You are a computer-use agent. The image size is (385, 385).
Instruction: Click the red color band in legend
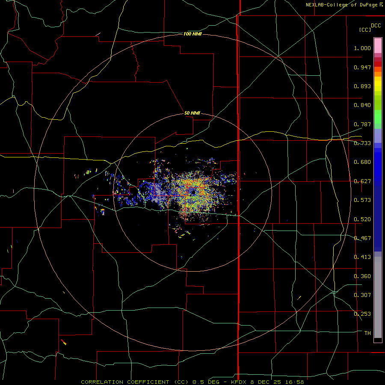[x=378, y=64]
